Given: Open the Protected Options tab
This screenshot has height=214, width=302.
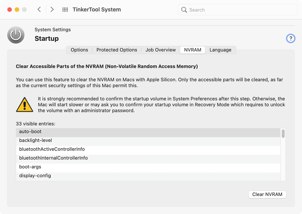Looking at the screenshot, I should tap(117, 50).
